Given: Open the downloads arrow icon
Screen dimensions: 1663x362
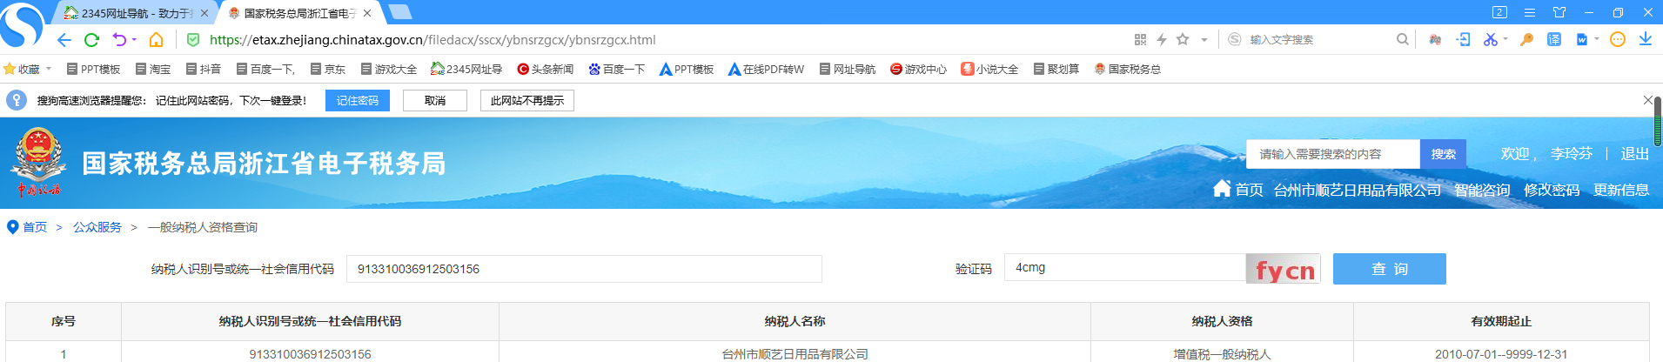Looking at the screenshot, I should coord(1645,40).
